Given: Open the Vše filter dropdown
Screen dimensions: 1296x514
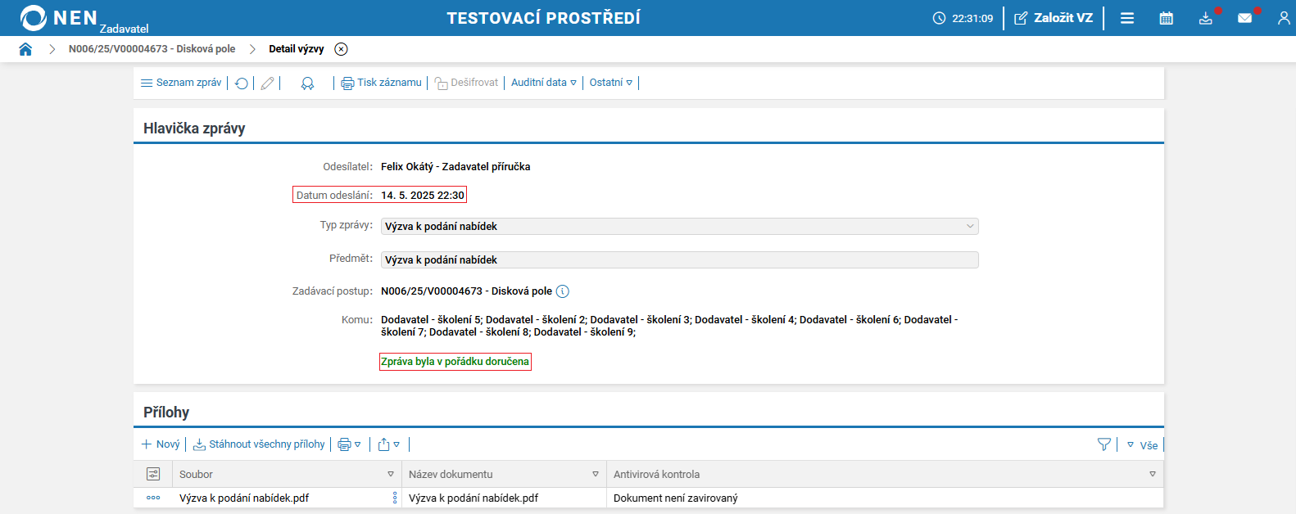Looking at the screenshot, I should tap(1142, 445).
